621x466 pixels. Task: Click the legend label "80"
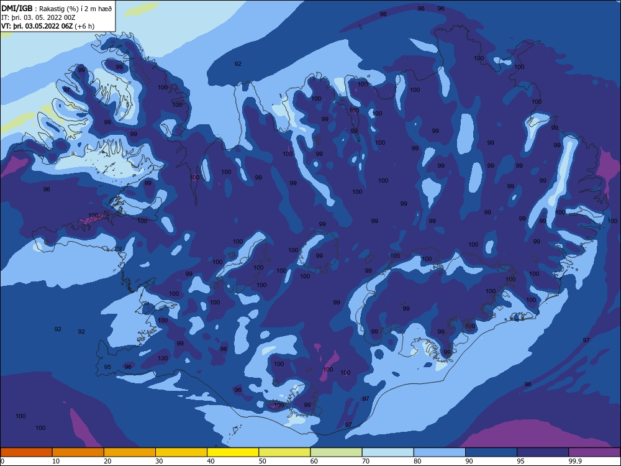417,461
